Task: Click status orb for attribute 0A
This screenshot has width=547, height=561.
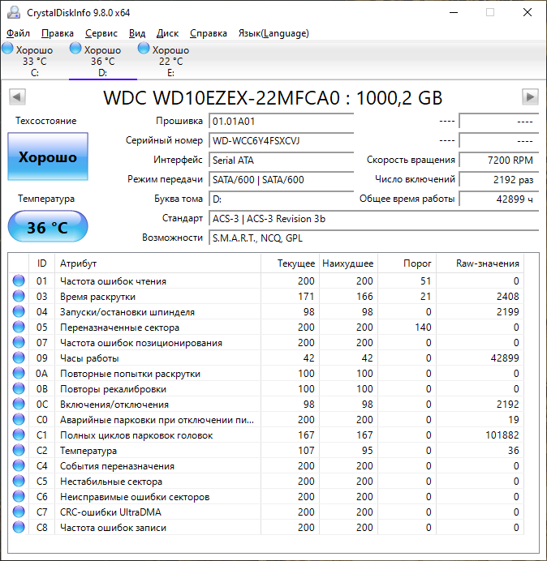Action: 19,373
